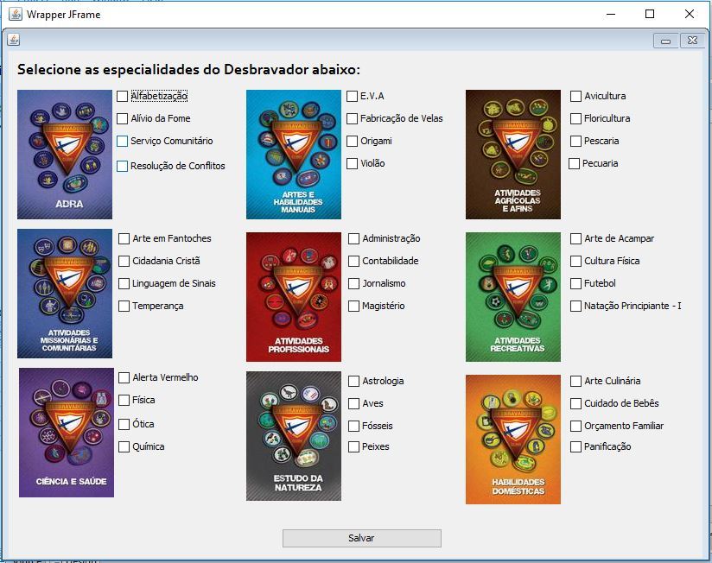Screen dimensions: 712x563
Task: Check Arte de Acampar
Action: click(575, 238)
